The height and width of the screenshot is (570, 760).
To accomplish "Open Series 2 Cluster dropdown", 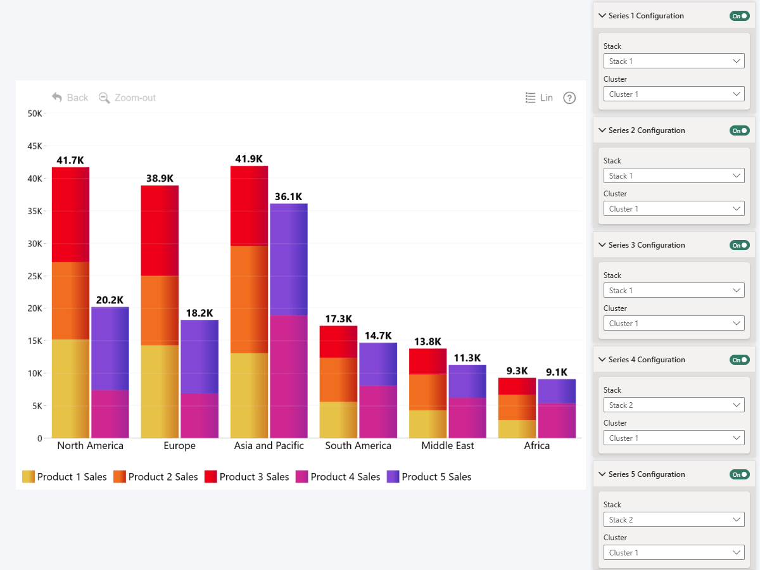I will (673, 209).
